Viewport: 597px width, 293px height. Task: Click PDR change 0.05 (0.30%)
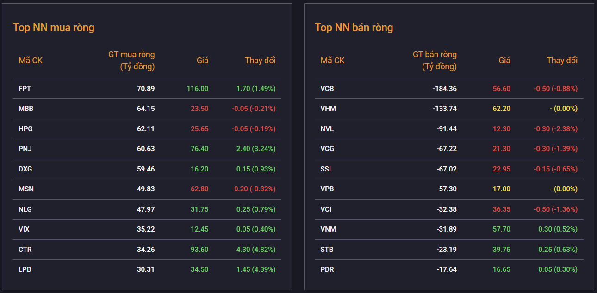(558, 269)
